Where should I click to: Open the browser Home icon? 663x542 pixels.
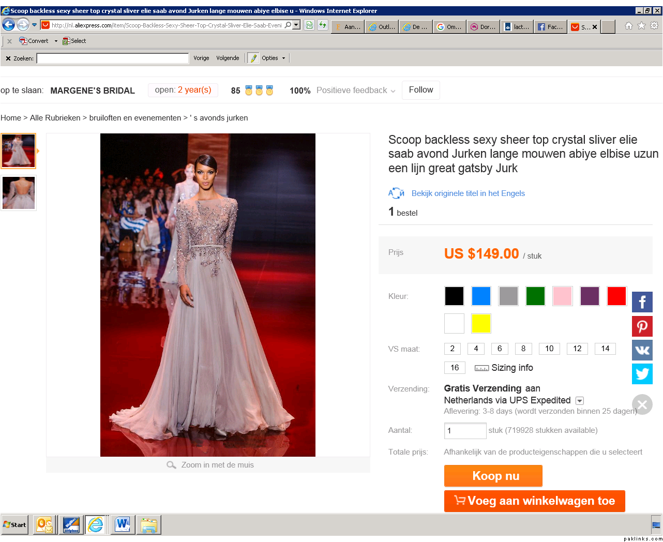pos(628,26)
